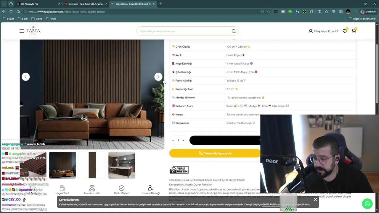This screenshot has height=213, width=379.
Task: Open the page options ellipsis in address bar
Action: tap(262, 12)
